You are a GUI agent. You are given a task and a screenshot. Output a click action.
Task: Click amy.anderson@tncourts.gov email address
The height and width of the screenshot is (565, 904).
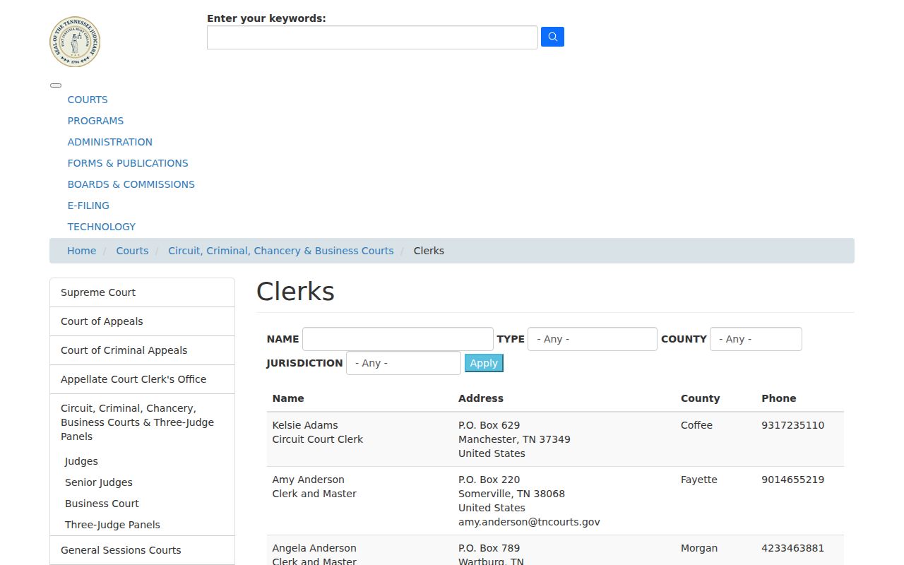point(529,522)
